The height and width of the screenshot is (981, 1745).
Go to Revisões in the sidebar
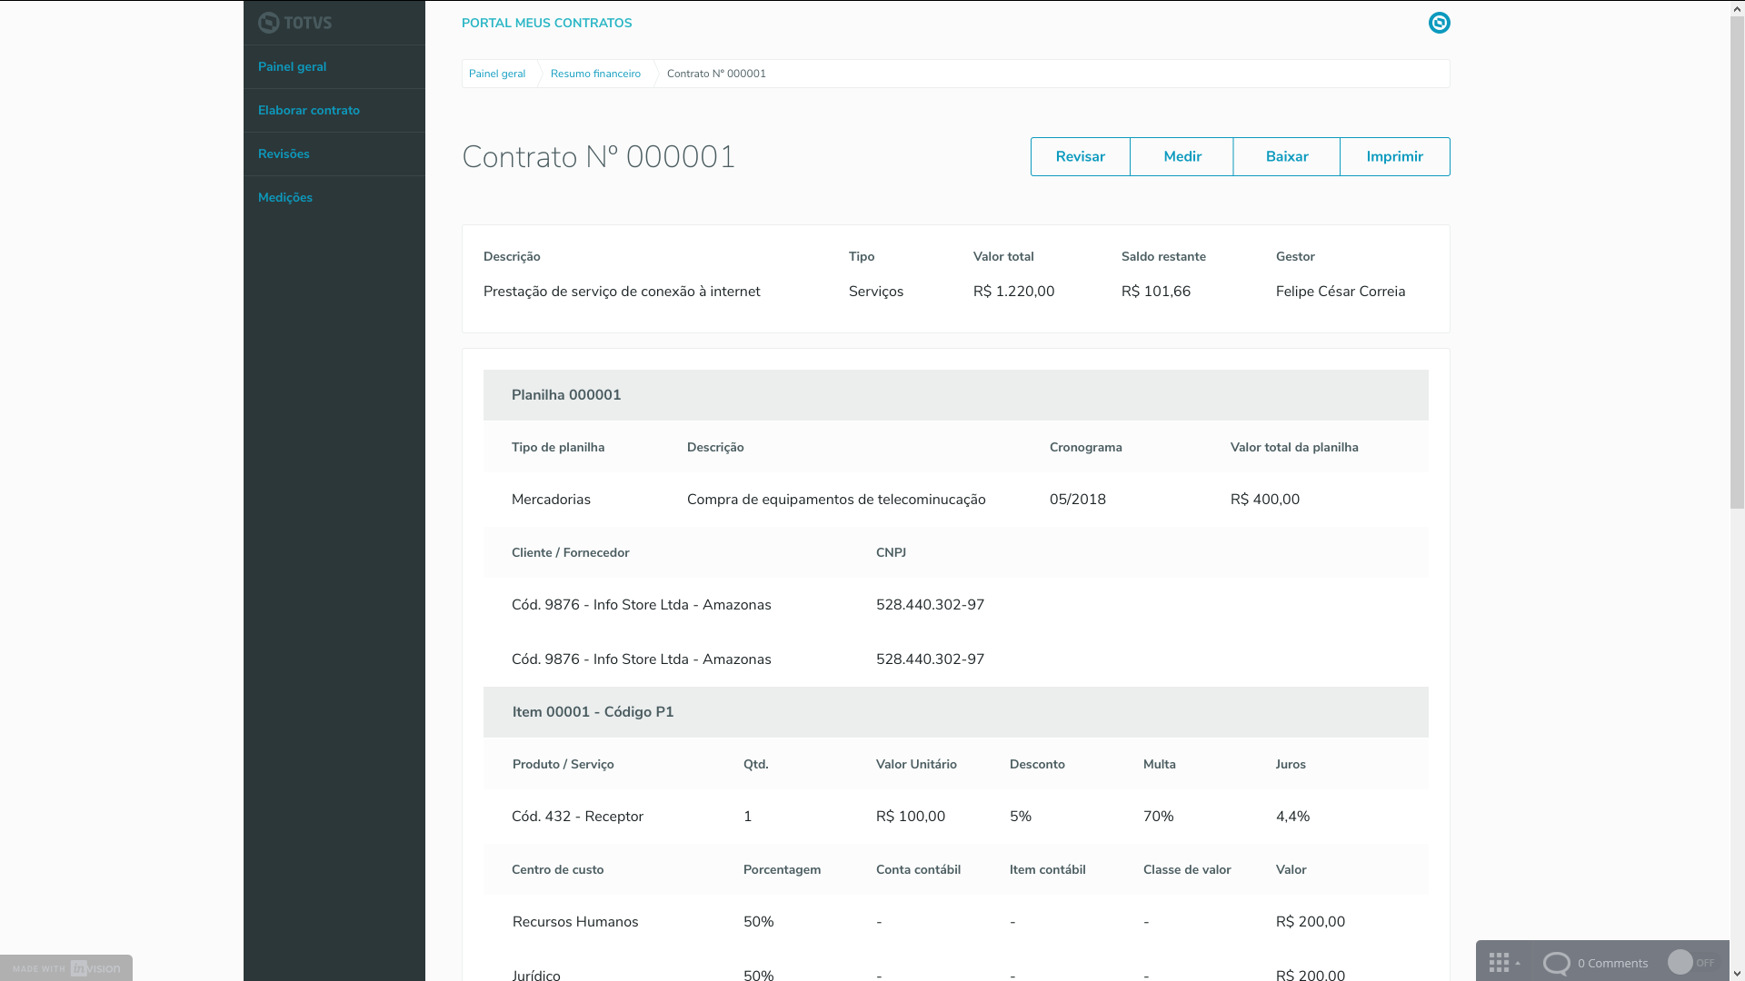(284, 154)
